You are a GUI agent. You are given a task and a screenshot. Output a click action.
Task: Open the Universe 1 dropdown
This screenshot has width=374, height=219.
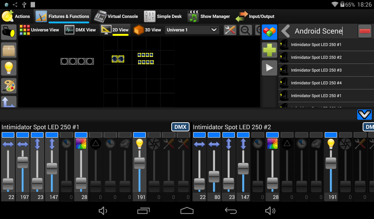192,30
